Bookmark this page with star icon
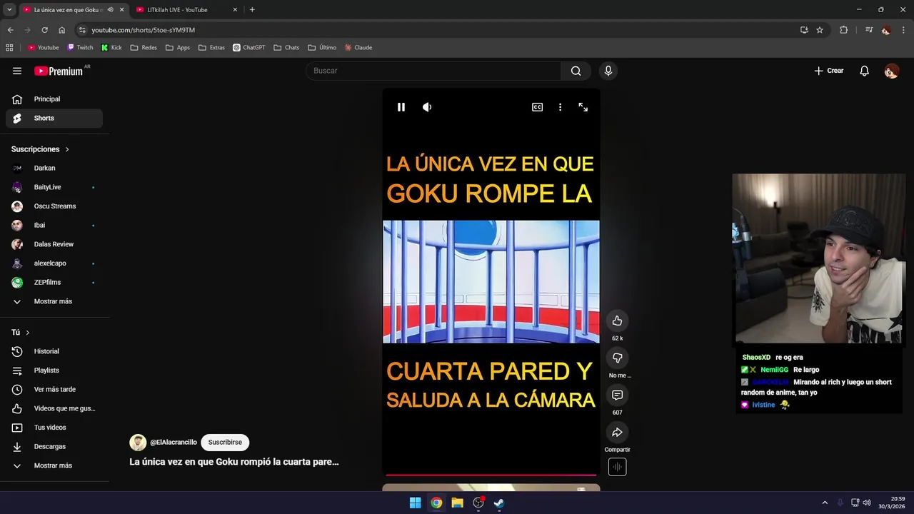 820,30
